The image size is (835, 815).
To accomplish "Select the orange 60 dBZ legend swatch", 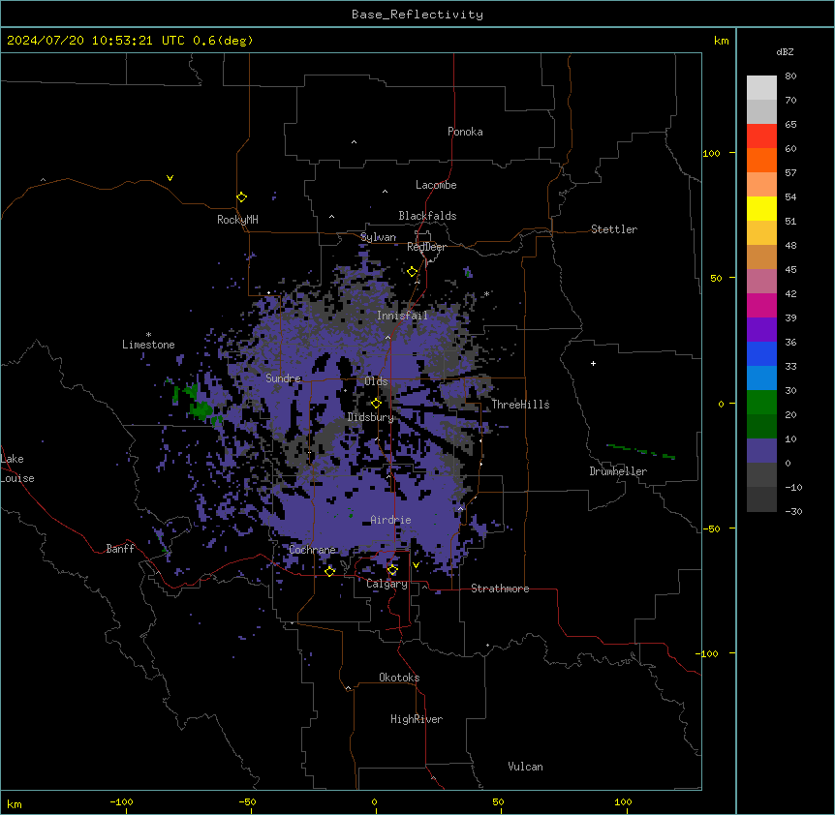I will [x=761, y=160].
